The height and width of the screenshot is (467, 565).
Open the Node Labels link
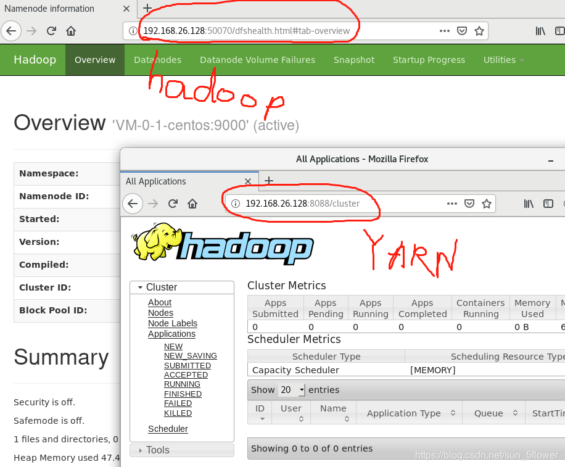point(173,323)
